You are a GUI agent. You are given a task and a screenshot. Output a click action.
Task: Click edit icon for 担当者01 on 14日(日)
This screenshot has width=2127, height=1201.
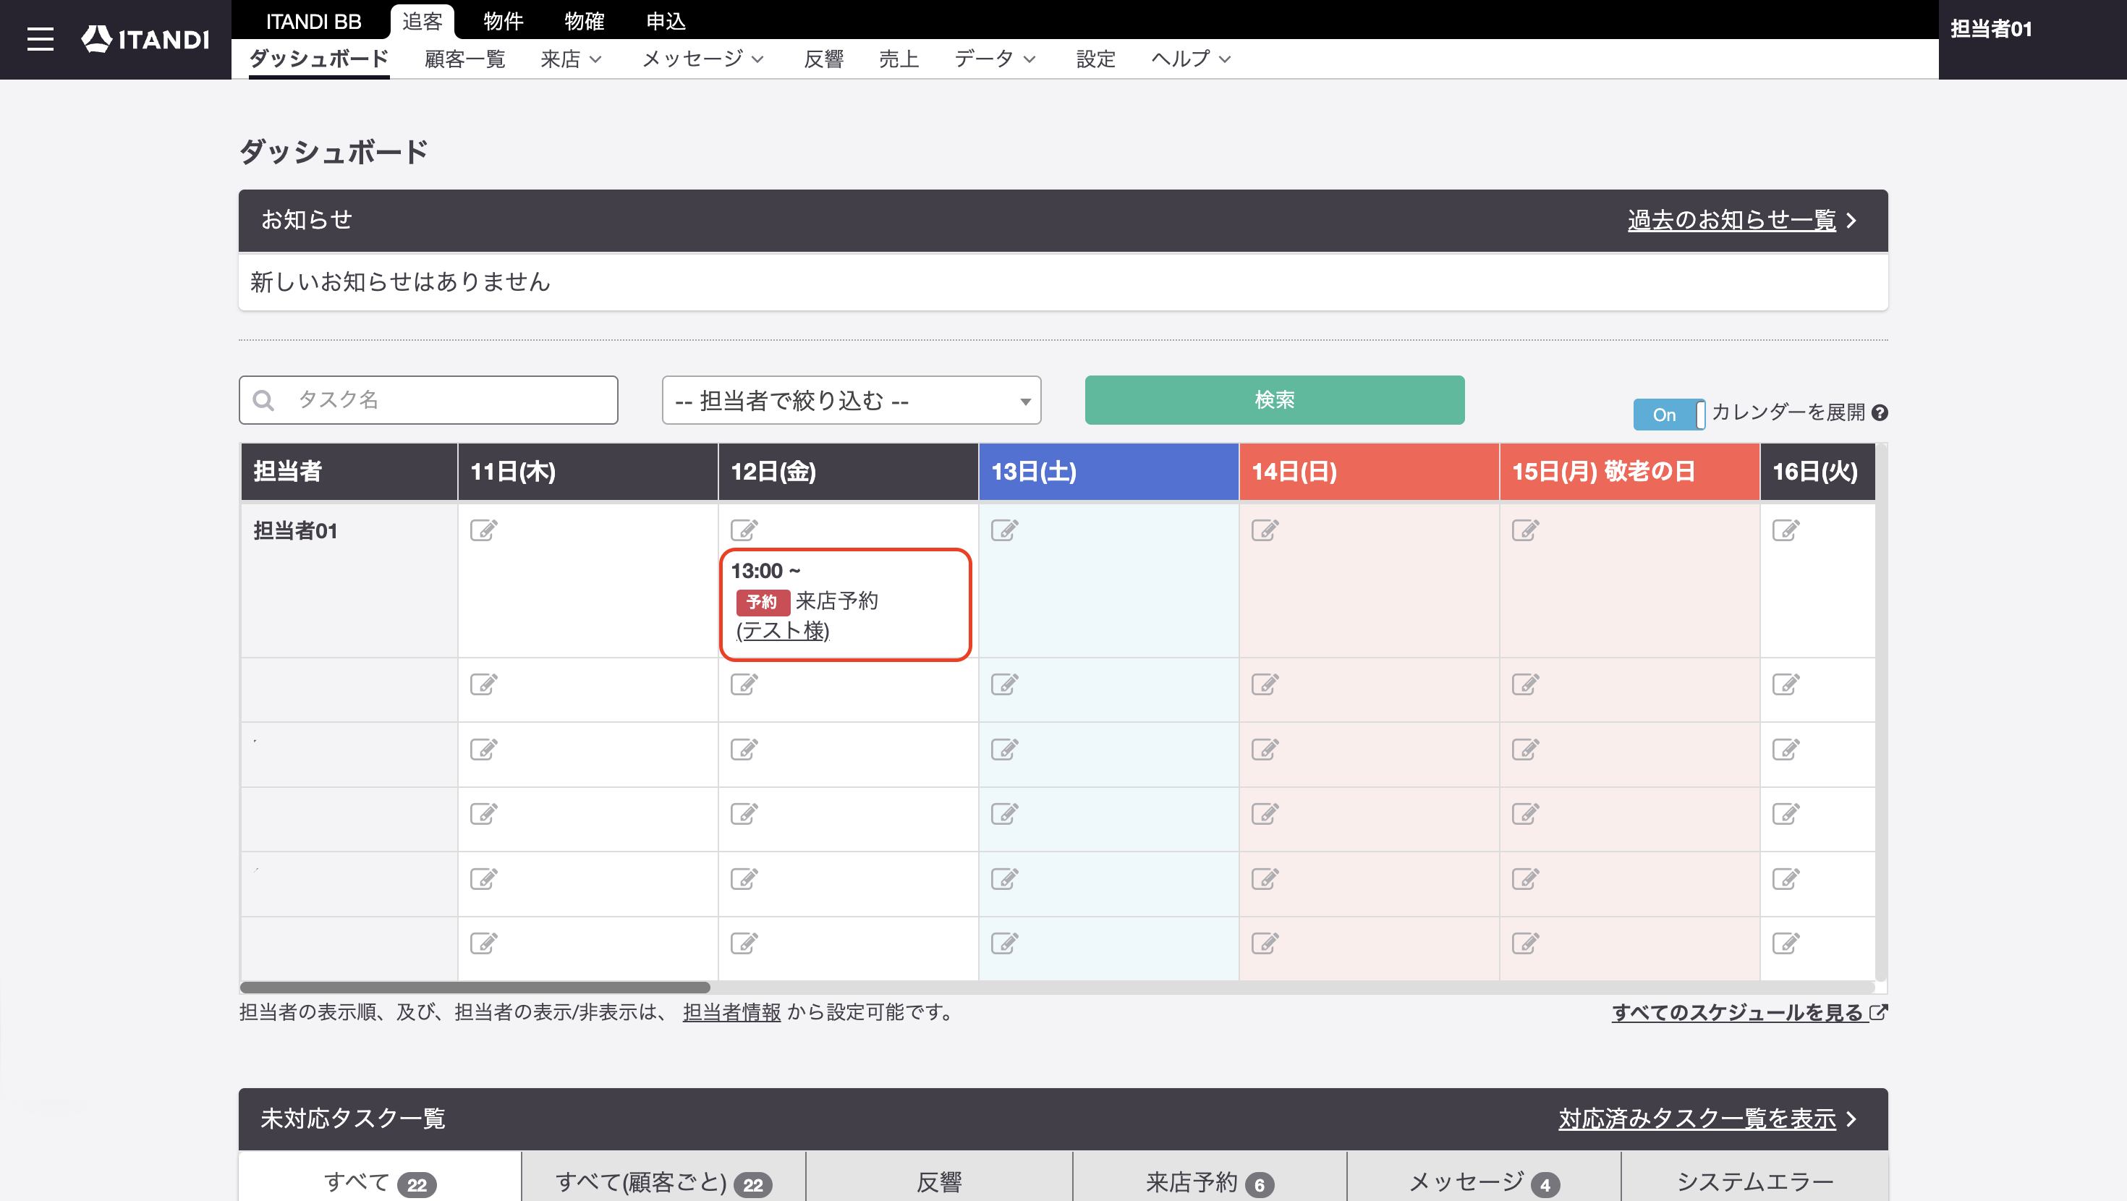pos(1265,530)
